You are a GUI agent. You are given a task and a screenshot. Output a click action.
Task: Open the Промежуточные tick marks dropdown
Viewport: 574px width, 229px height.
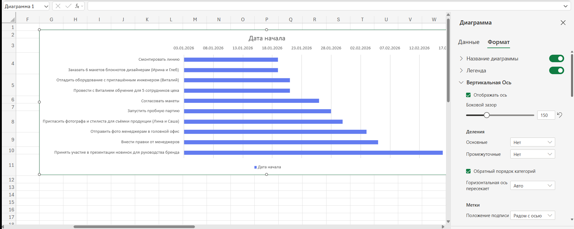(x=532, y=154)
